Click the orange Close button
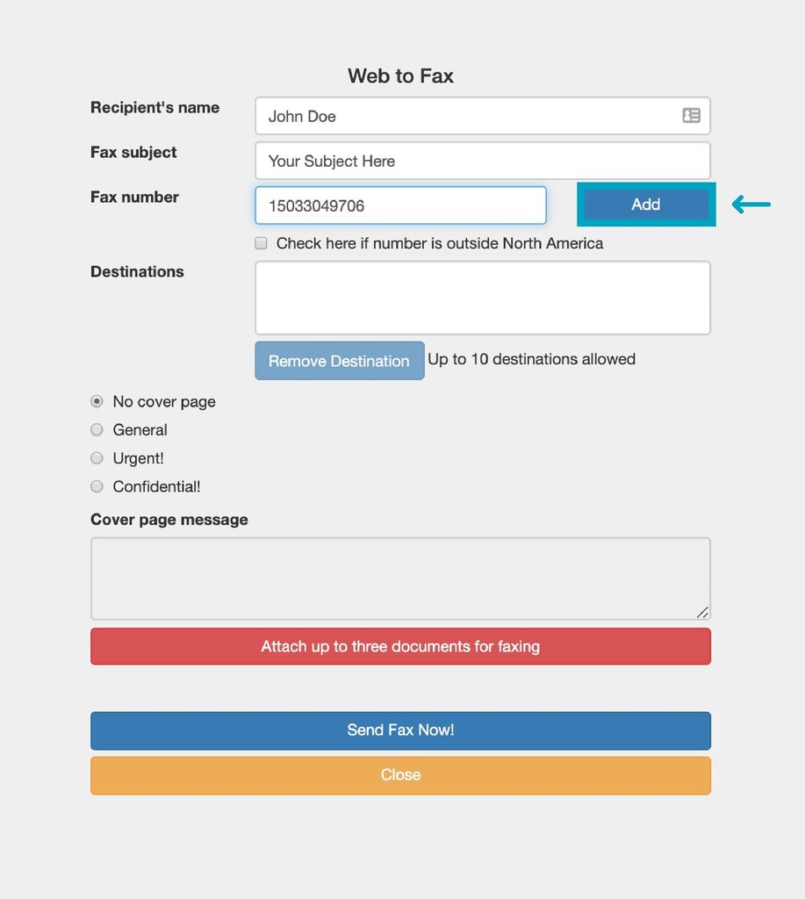Screen dimensions: 805x899 pos(400,775)
